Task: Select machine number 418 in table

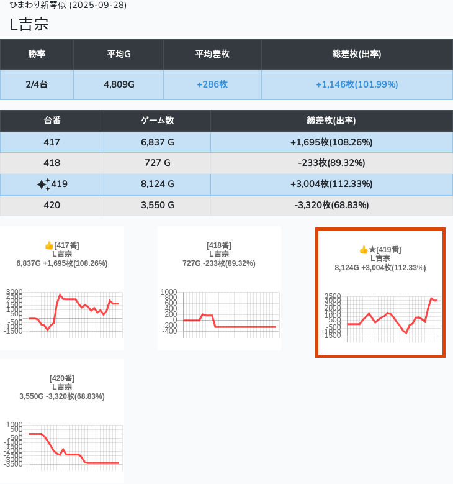Action: (52, 163)
